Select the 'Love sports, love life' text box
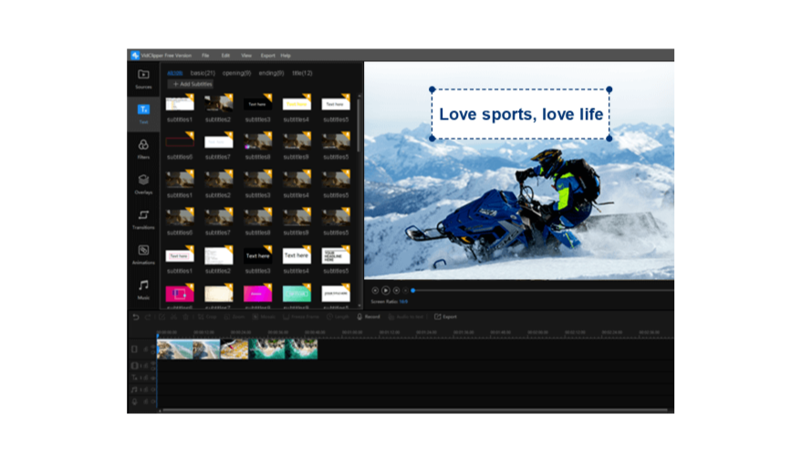The width and height of the screenshot is (812, 456). point(521,114)
